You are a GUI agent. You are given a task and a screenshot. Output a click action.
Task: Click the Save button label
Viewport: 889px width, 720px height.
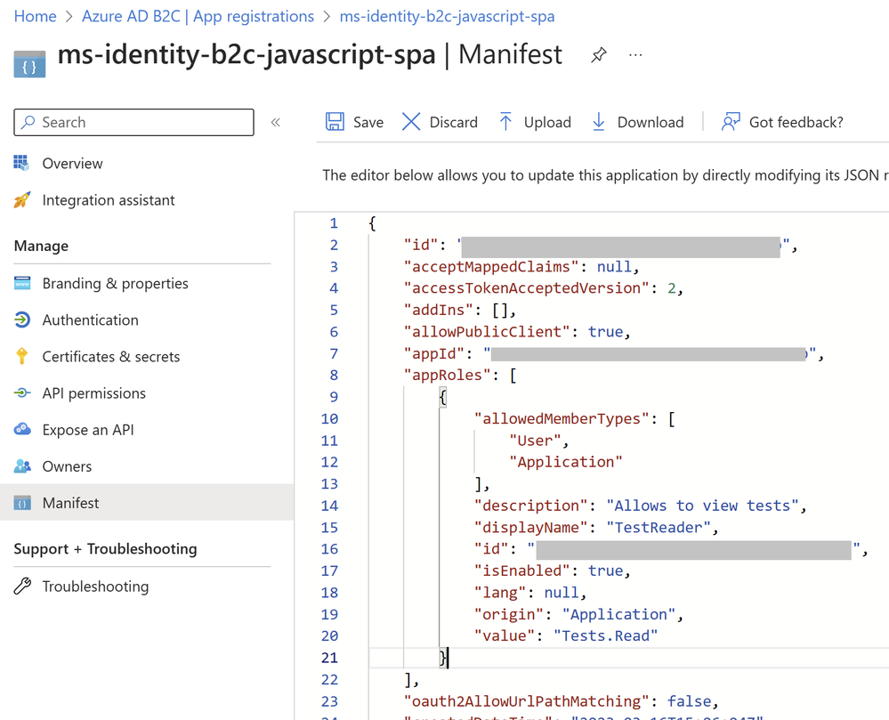[x=368, y=122]
